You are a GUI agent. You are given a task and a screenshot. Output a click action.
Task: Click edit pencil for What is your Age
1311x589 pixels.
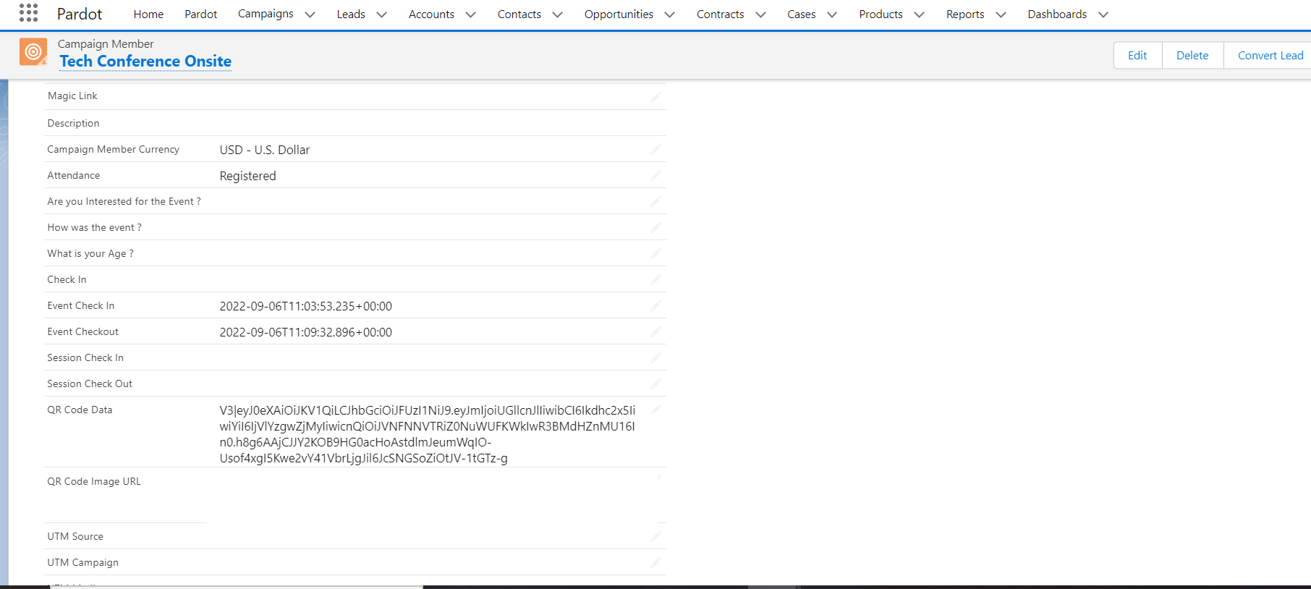(655, 254)
